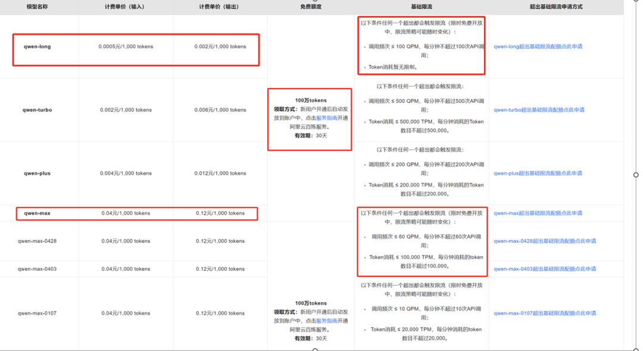Screen dimensions: 643x351
Task: Click the 调用频次 ≤ 10 QPM limit text
Action: click(x=426, y=313)
